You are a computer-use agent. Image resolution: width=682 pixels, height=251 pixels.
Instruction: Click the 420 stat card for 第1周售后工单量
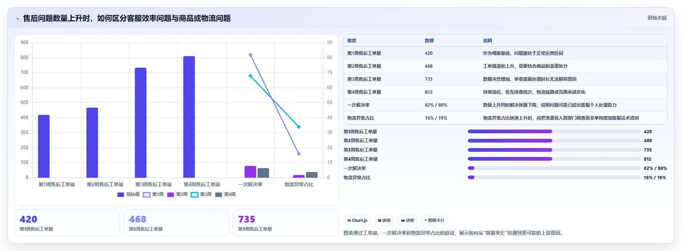[67, 223]
